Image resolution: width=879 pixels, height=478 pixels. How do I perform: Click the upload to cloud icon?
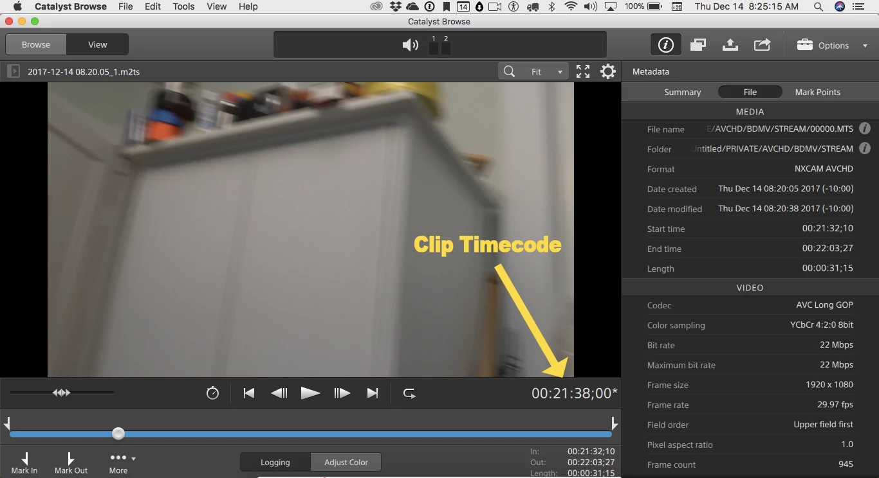pos(730,45)
